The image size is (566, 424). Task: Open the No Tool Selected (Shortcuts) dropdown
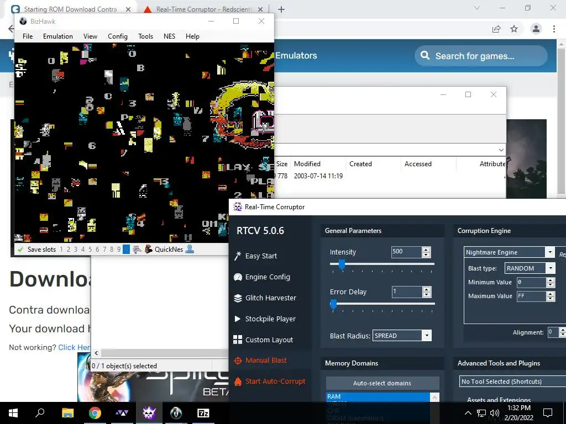point(512,381)
